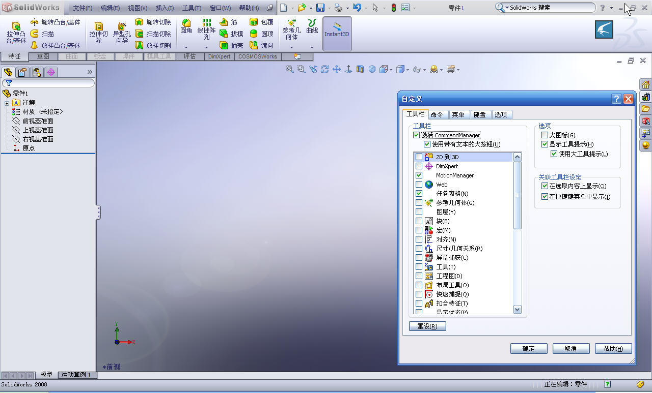Viewport: 652px width, 393px height.
Task: Open the dropdown arrow under 线性阵列
Action: point(206,47)
